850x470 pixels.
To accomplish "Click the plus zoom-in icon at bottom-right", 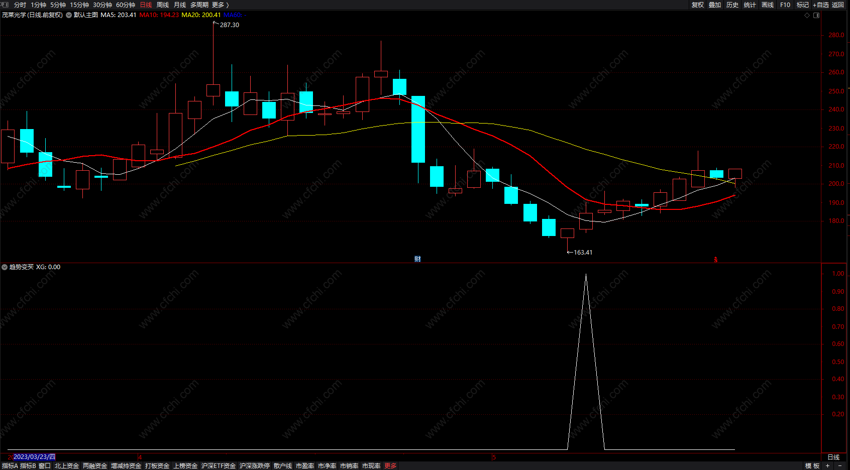I will [828, 466].
